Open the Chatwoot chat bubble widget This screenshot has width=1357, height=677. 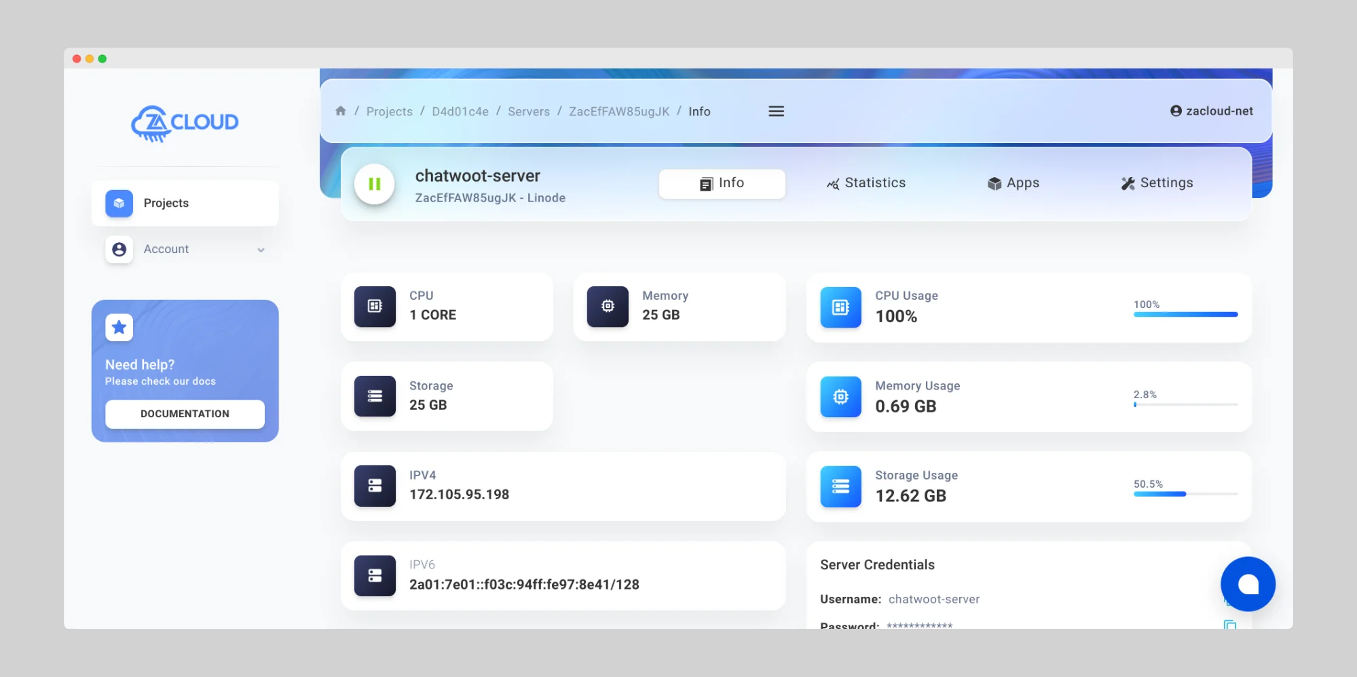(x=1248, y=584)
